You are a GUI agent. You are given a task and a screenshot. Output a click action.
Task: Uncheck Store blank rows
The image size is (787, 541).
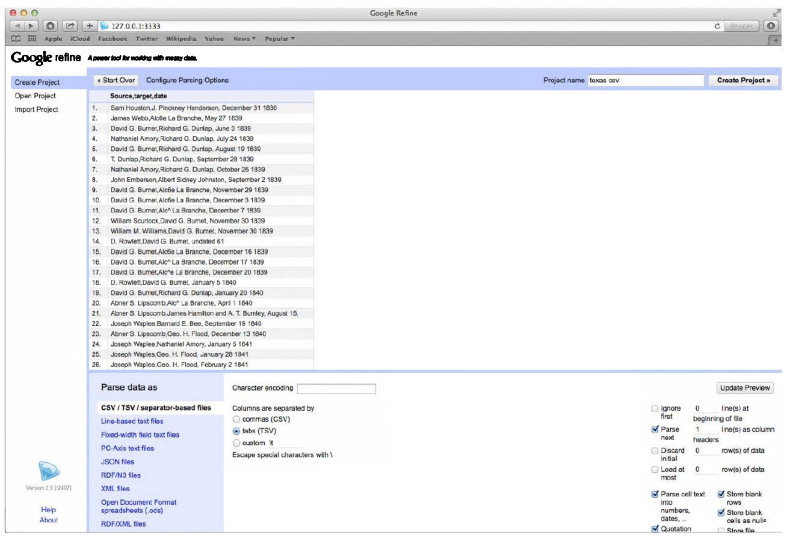click(x=722, y=494)
